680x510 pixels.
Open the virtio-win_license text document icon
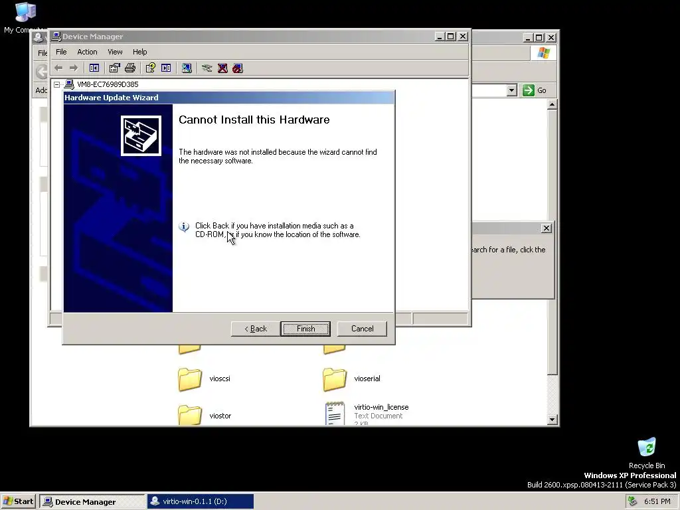tap(335, 413)
